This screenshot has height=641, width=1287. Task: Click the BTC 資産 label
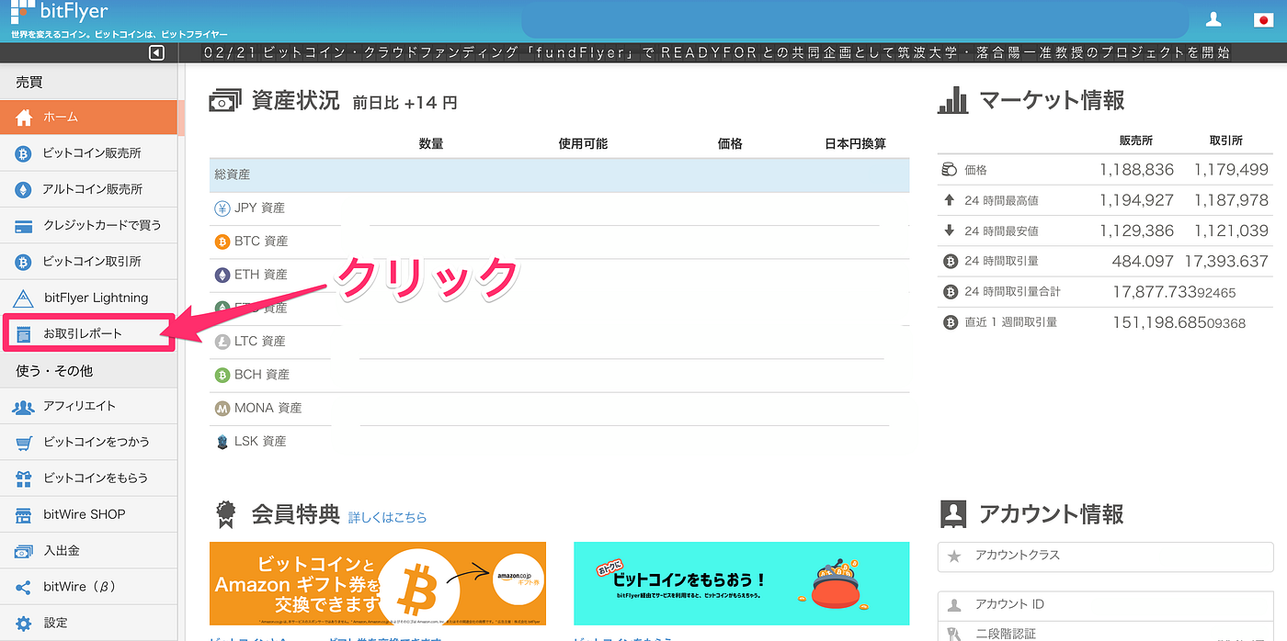pyautogui.click(x=261, y=242)
